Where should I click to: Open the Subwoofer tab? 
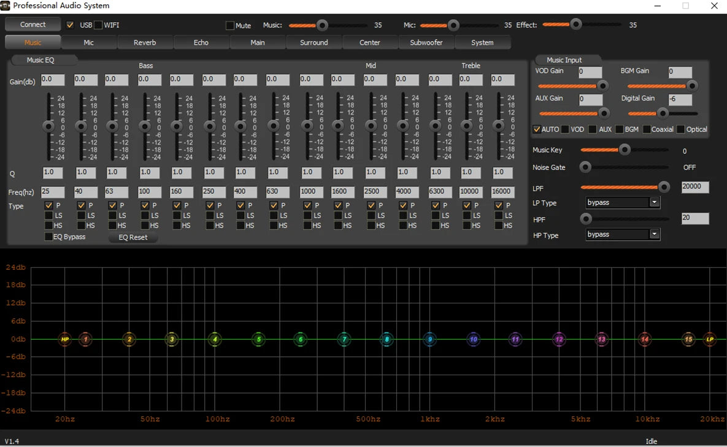(x=426, y=42)
